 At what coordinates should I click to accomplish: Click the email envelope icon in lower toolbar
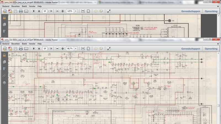26,48
